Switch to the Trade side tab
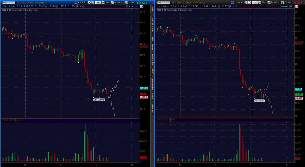Image resolution: width=305 pixels, height=167 pixels. tap(153, 9)
